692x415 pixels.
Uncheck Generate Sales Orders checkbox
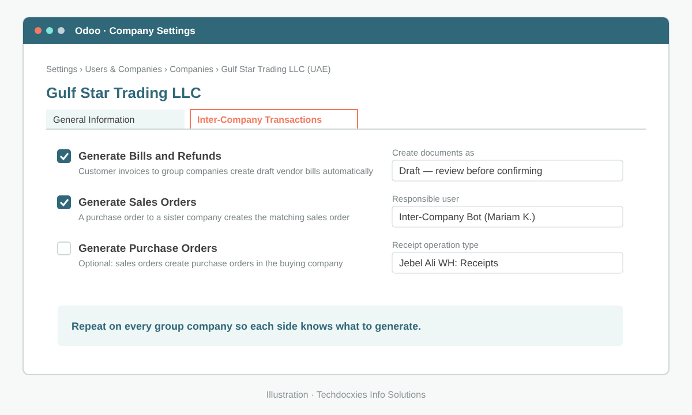click(x=64, y=202)
